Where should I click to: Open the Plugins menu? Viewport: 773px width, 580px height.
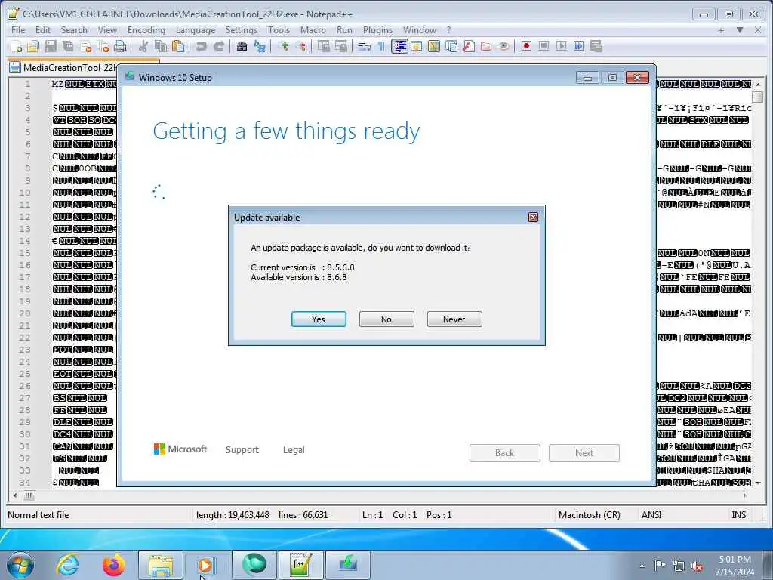tap(377, 30)
